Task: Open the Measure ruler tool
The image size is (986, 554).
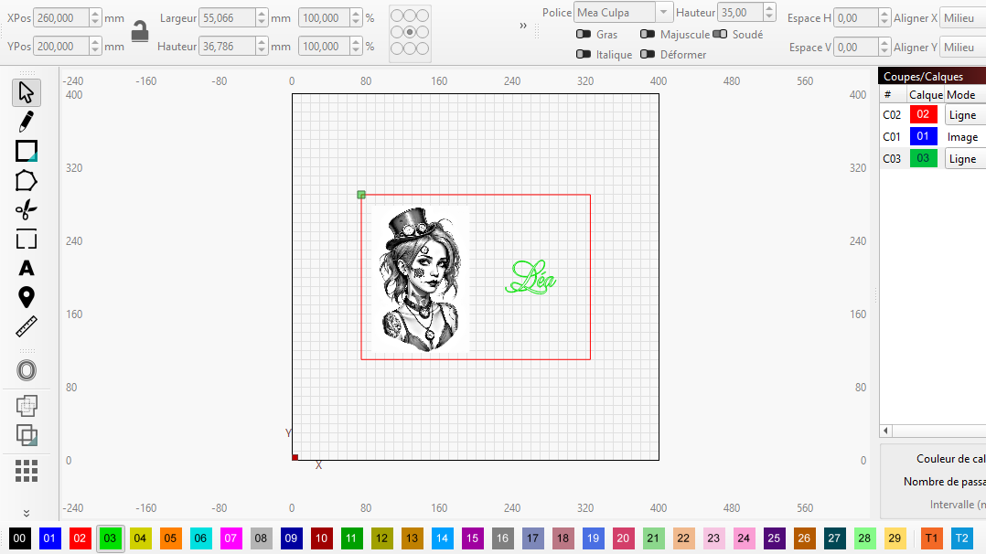Action: pos(27,326)
